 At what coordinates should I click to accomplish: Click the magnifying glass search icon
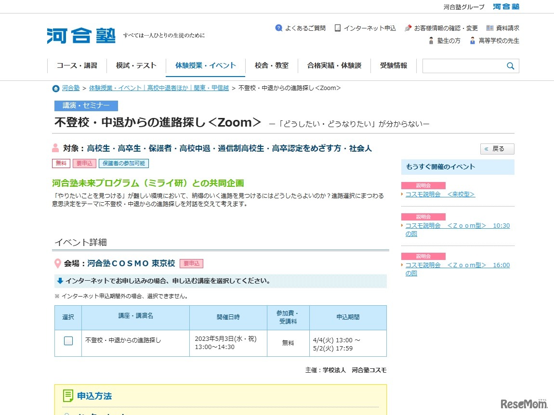[x=511, y=65]
